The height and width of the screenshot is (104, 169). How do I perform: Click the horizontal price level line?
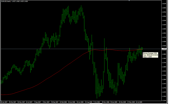coord(81,49)
